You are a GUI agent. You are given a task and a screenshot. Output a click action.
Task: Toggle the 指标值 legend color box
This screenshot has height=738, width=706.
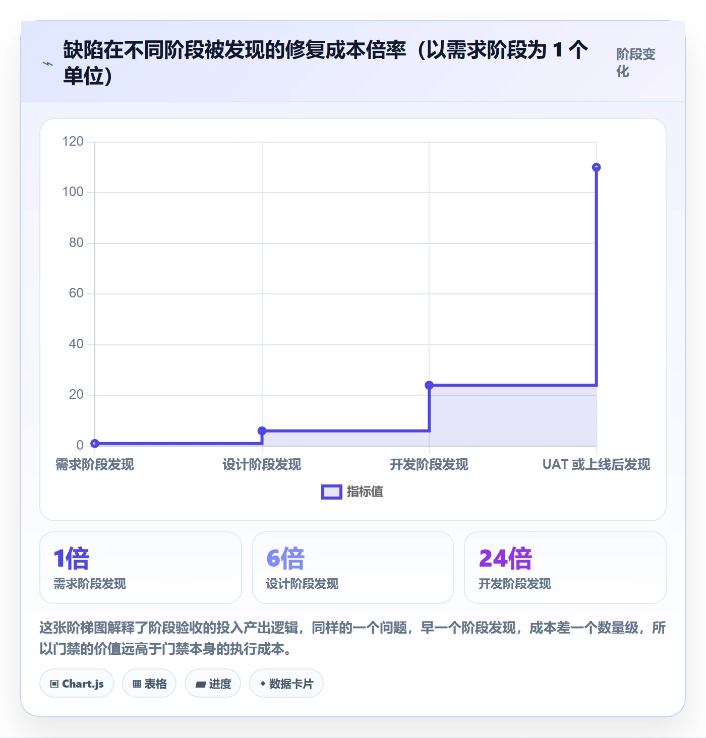[x=332, y=492]
